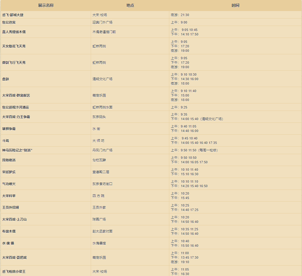
Task: Click the 民俗绝活 show name
Action: (x=9, y=160)
